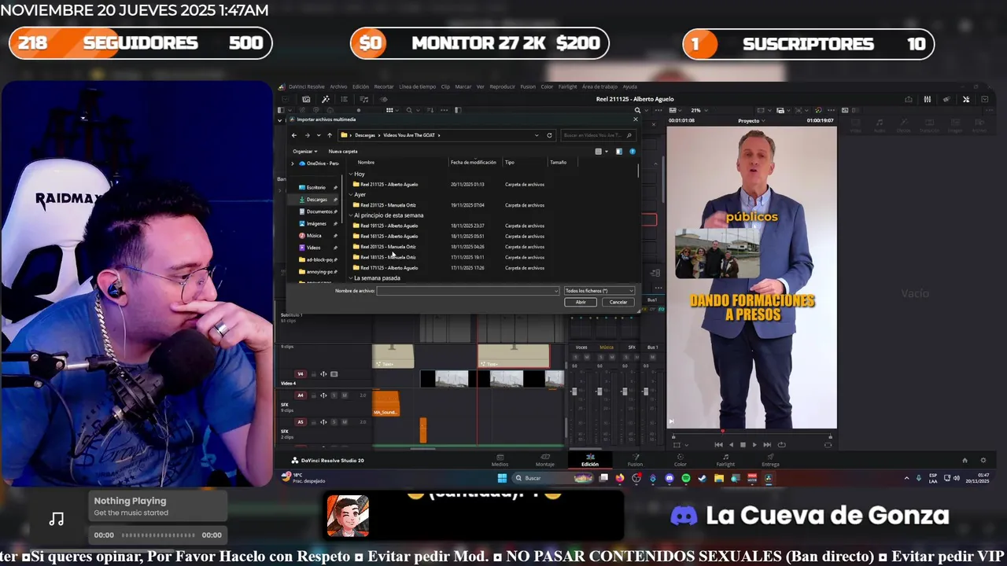Click the Nueva carpeta button
The width and height of the screenshot is (1007, 566).
(x=343, y=151)
